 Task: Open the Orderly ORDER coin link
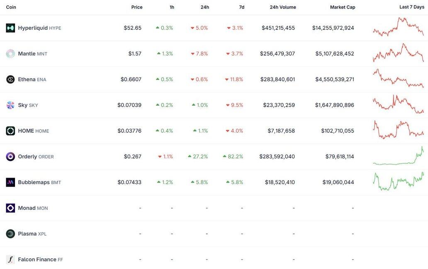point(36,157)
